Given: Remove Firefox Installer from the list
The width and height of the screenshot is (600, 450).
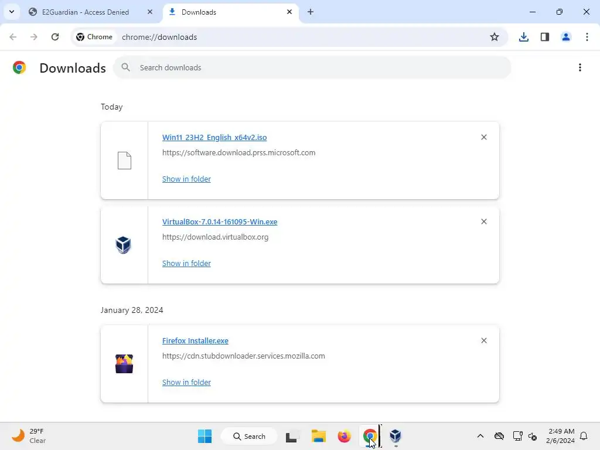Looking at the screenshot, I should pyautogui.click(x=483, y=340).
